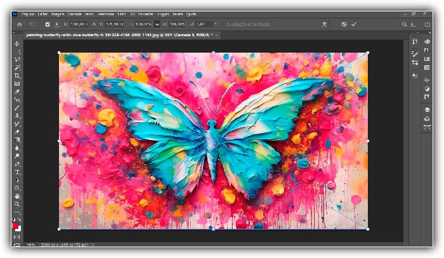Open the Layers panel icon
444x258 pixels.
[x=427, y=110]
